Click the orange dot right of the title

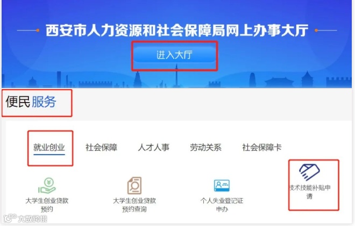coord(316,30)
